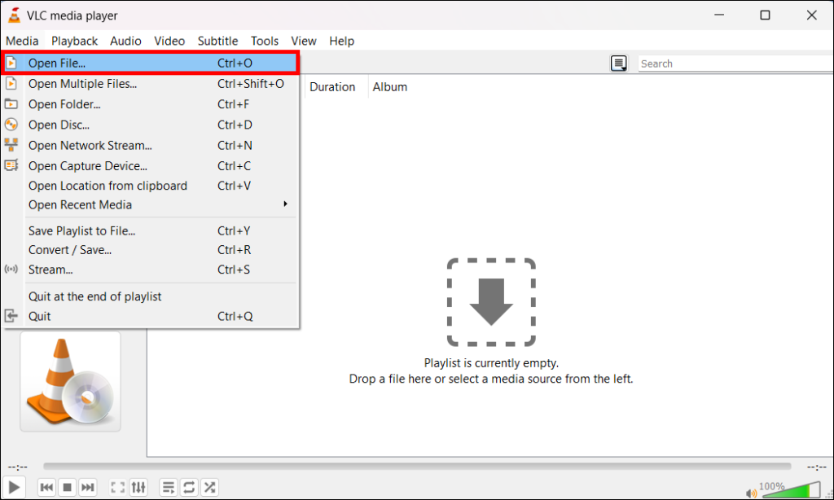
Task: Open the Tools menu
Action: (x=264, y=41)
